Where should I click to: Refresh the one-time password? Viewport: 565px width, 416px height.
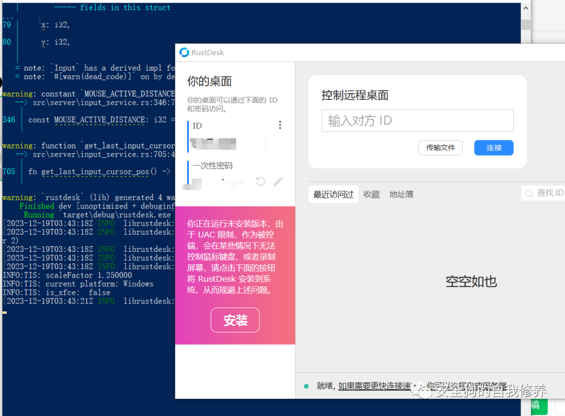pos(261,181)
